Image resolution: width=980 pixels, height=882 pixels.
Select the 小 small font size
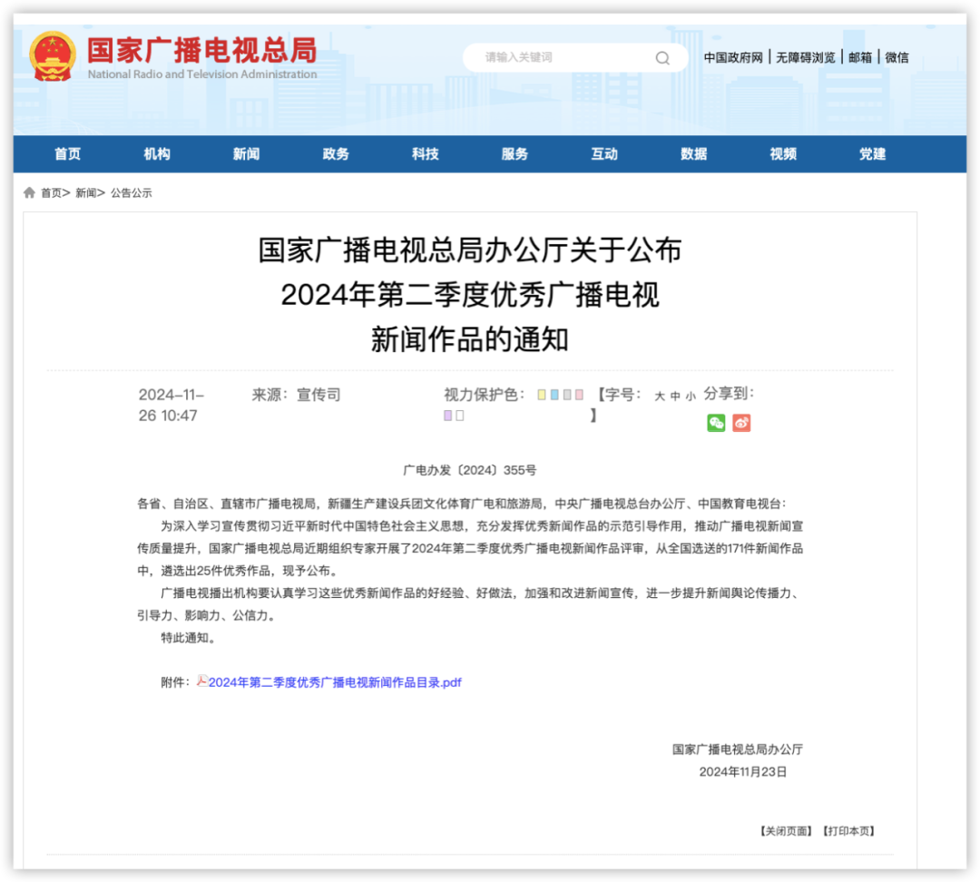coord(691,397)
